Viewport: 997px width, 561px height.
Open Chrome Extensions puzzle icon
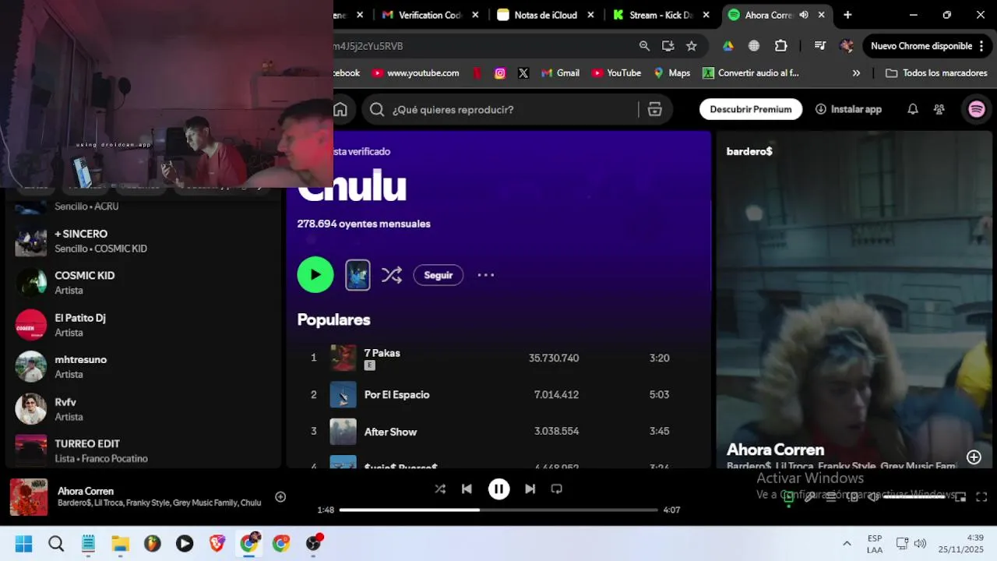(x=781, y=46)
